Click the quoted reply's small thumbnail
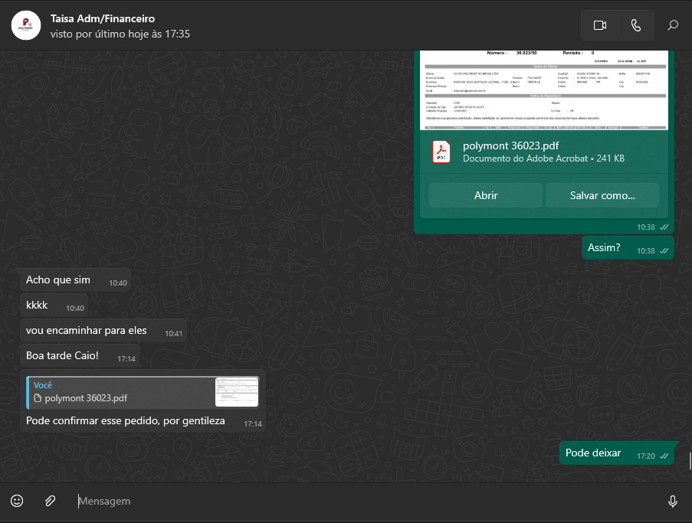Image resolution: width=692 pixels, height=523 pixels. click(237, 392)
